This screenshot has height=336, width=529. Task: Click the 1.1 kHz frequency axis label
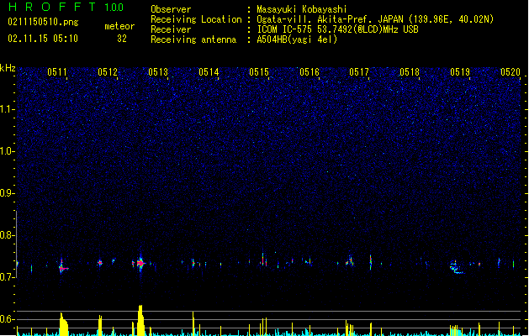coord(7,109)
